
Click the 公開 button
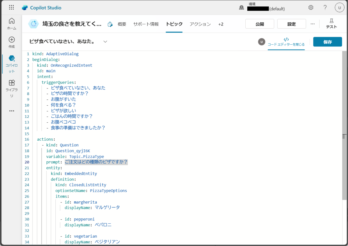click(x=260, y=24)
